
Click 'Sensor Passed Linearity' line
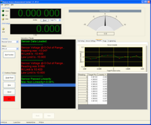pos(36,79)
